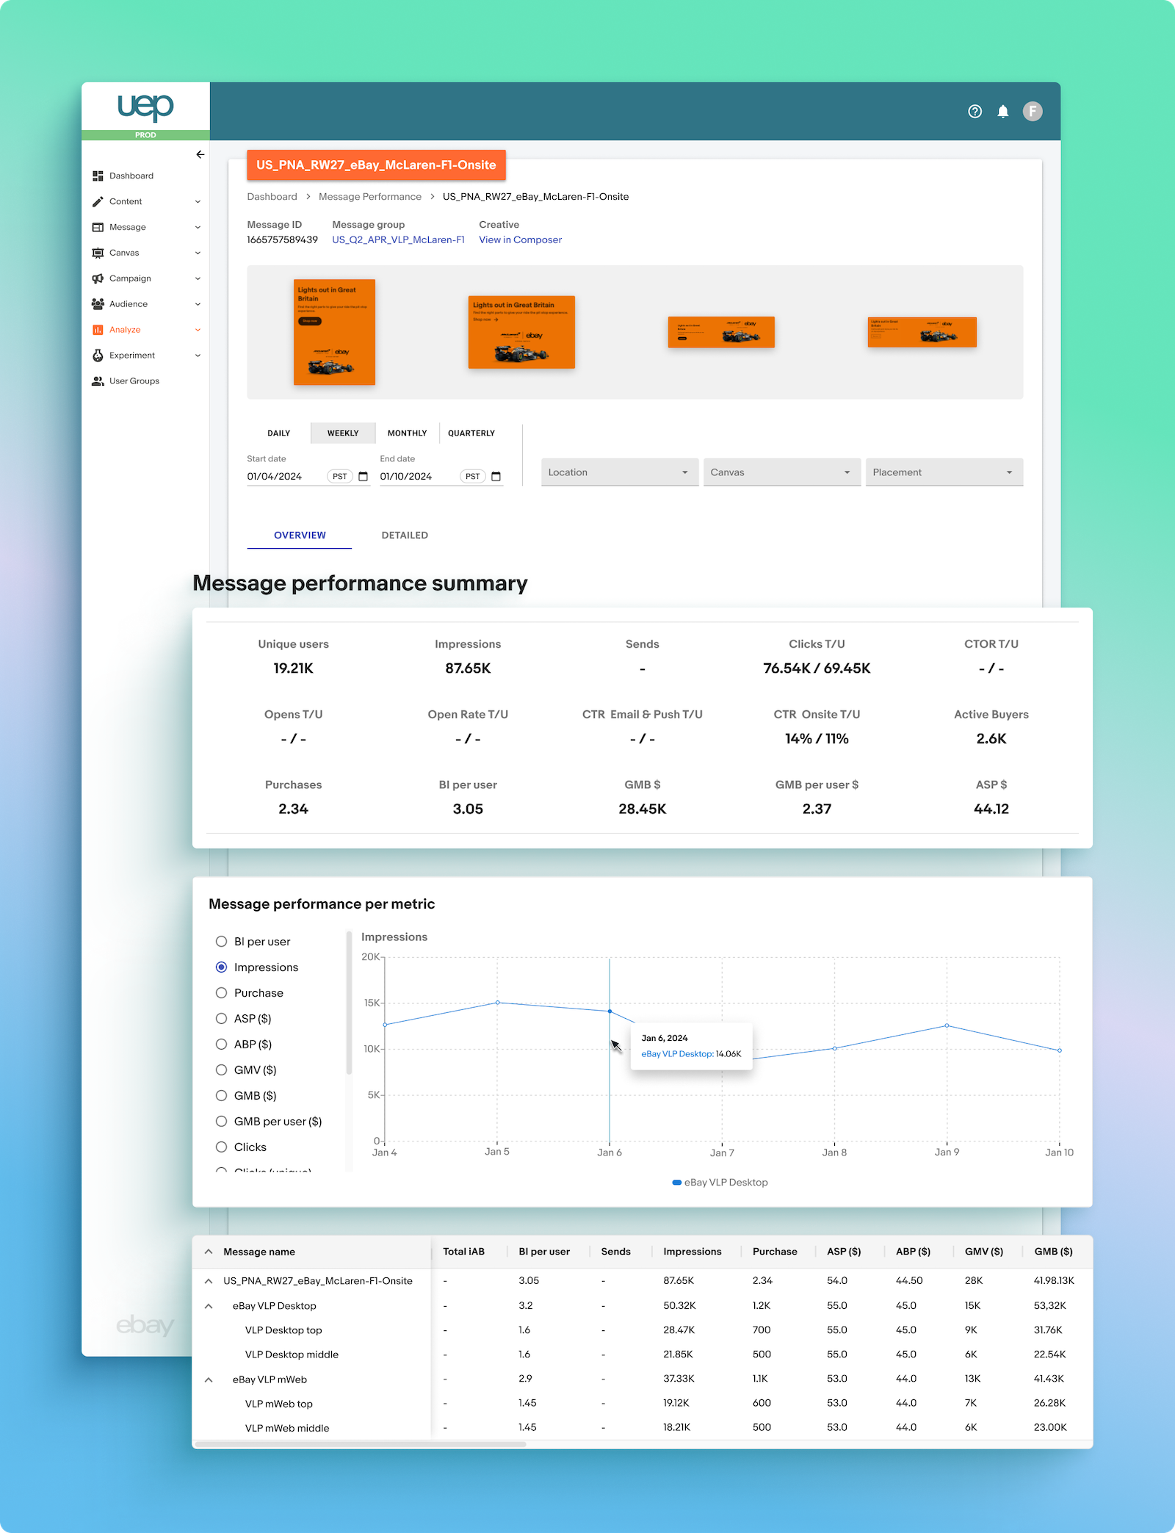Open the DETAILED tab
The image size is (1175, 1533).
click(405, 535)
